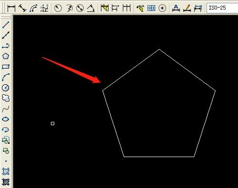This screenshot has width=238, height=188.
Task: Select the Baseline dimension tool
Action: (x=115, y=8)
